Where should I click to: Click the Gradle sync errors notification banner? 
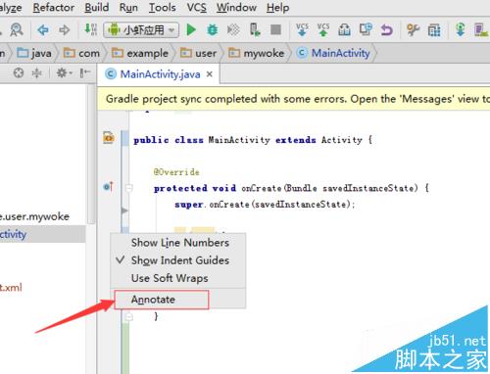pos(293,99)
